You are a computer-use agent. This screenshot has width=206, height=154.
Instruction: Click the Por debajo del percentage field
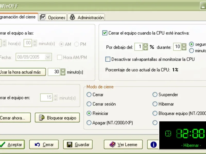pyautogui.click(x=139, y=47)
